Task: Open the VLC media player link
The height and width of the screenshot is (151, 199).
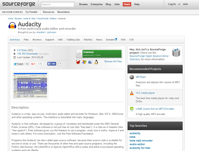Action: tap(145, 93)
